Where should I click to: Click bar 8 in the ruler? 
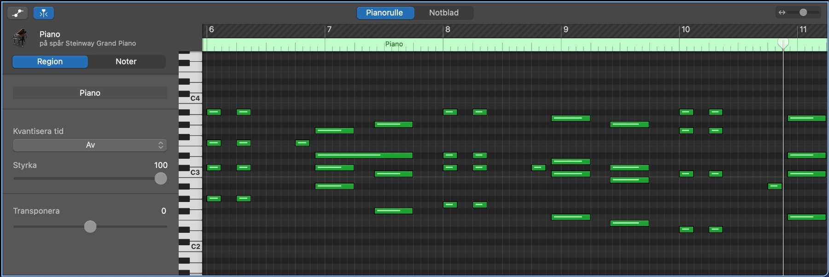coord(448,30)
